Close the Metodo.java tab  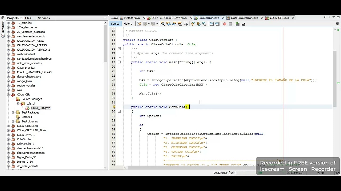144,18
